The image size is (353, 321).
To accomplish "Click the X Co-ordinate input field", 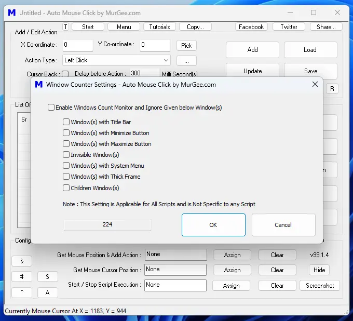I will (x=78, y=45).
